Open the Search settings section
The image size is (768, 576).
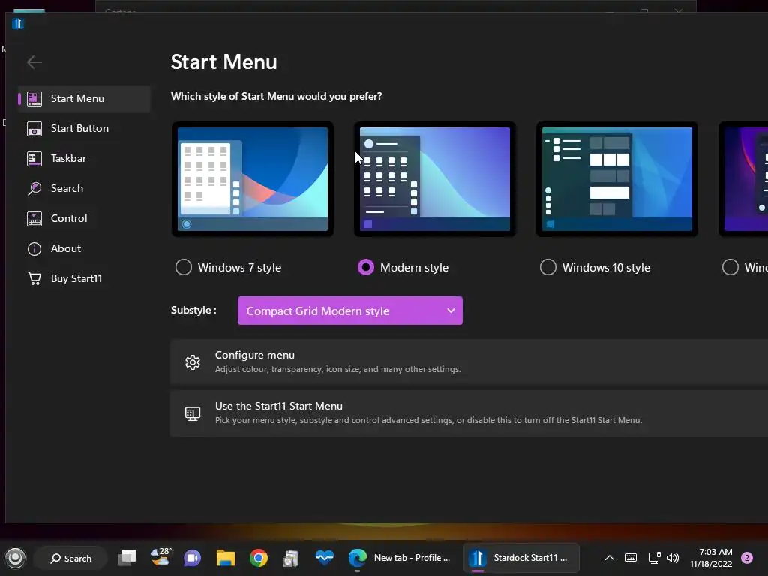pos(84,188)
